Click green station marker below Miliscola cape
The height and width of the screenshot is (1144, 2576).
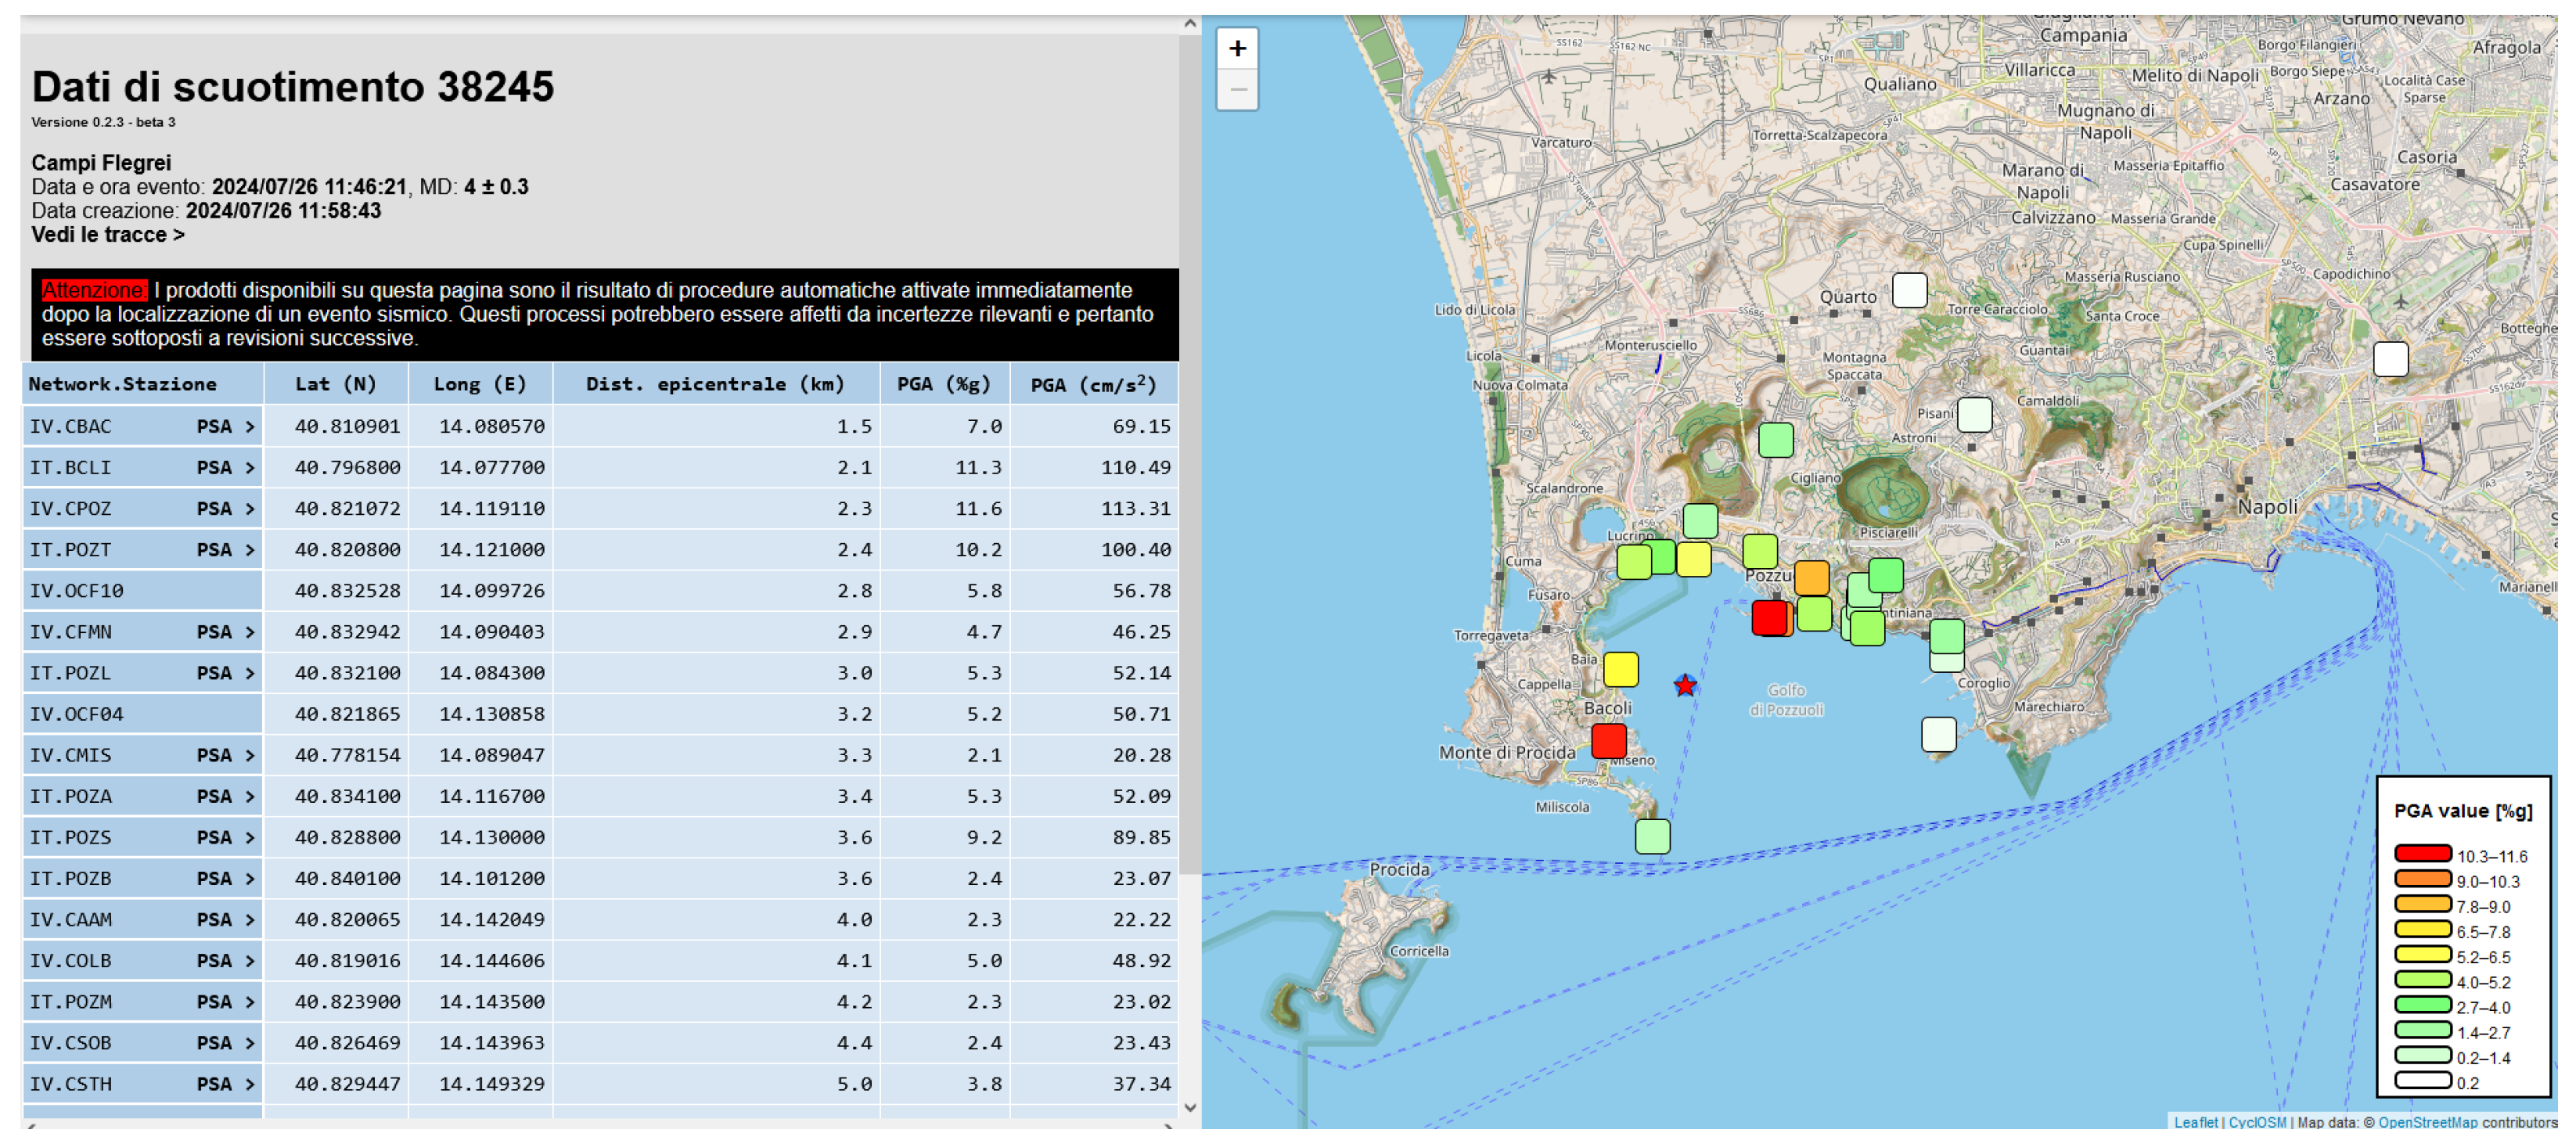(1652, 836)
